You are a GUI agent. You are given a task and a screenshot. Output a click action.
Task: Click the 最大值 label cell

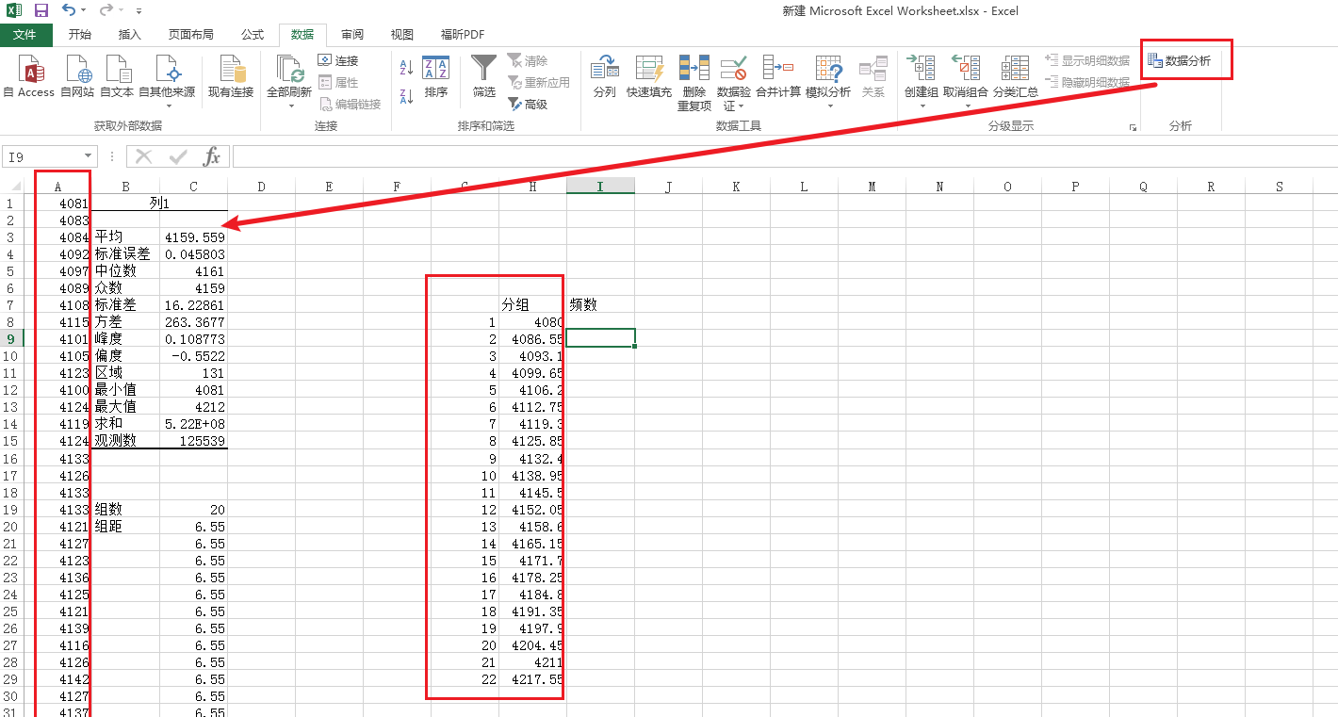[126, 406]
